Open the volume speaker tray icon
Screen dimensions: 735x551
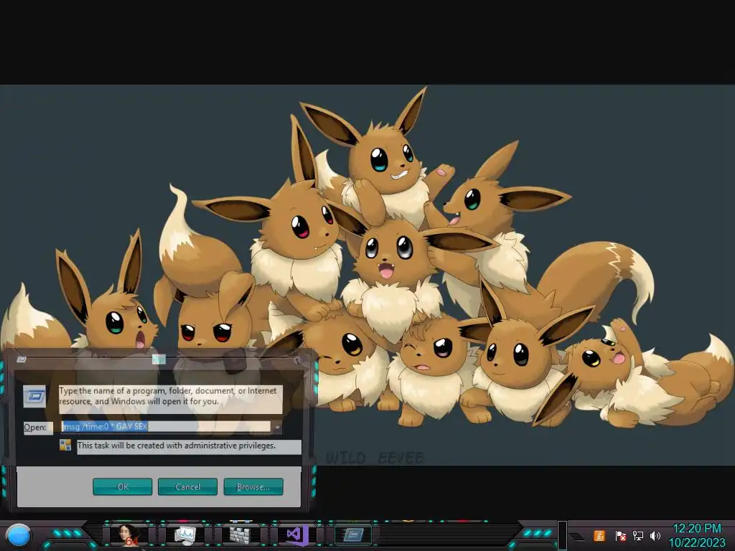pos(655,535)
